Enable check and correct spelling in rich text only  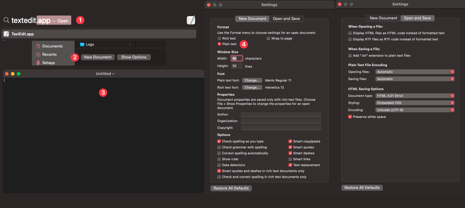[x=219, y=177]
